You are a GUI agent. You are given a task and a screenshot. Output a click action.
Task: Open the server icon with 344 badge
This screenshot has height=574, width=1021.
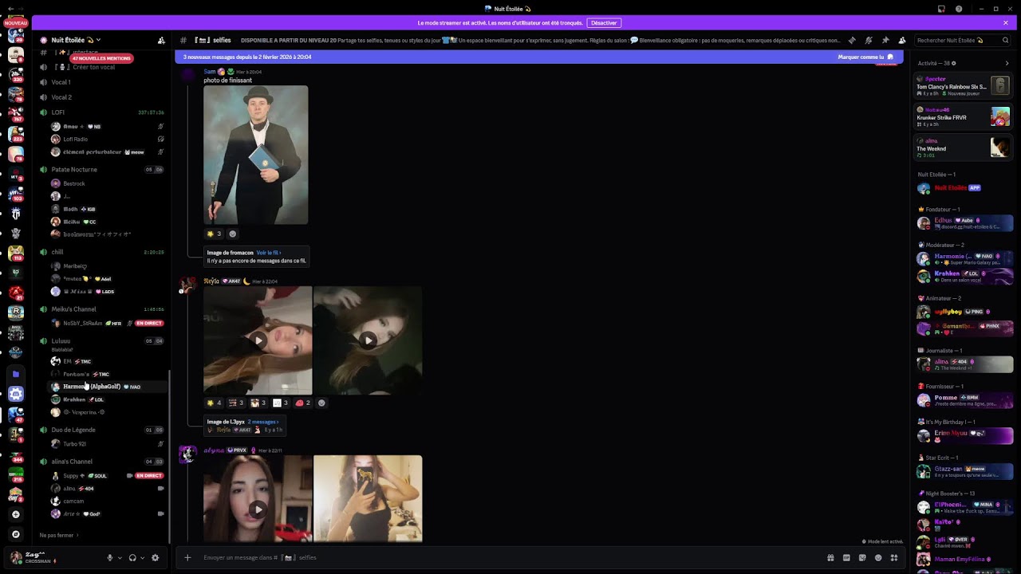(15, 455)
